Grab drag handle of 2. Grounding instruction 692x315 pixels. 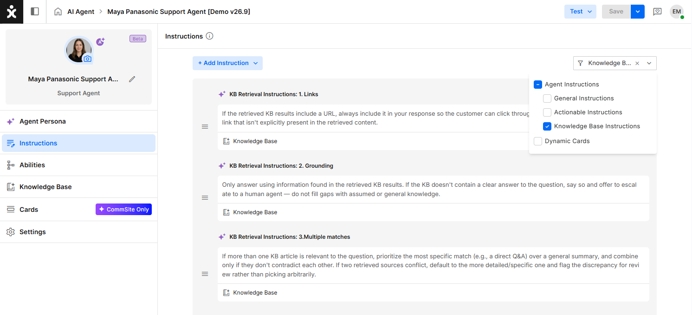click(205, 197)
